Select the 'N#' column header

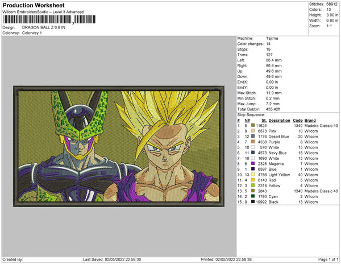247,121
